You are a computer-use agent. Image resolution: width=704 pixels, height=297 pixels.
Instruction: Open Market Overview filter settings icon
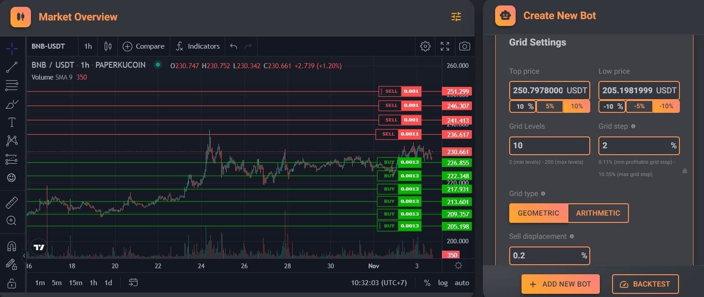456,17
